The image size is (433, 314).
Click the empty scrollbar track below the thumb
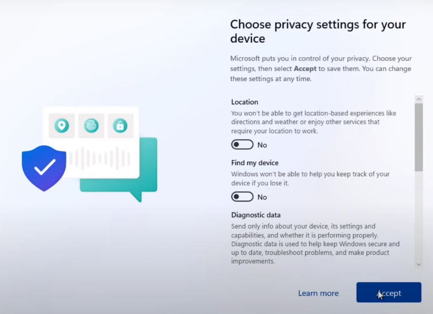pos(419,216)
